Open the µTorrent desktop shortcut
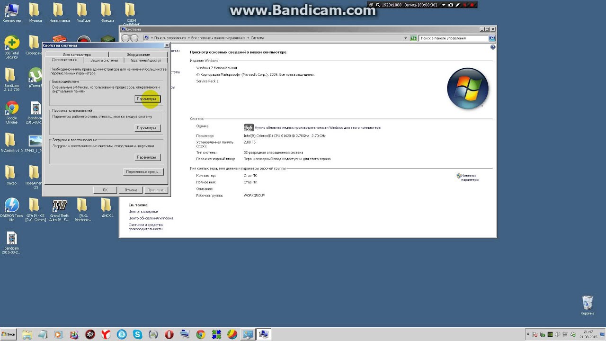 point(35,77)
